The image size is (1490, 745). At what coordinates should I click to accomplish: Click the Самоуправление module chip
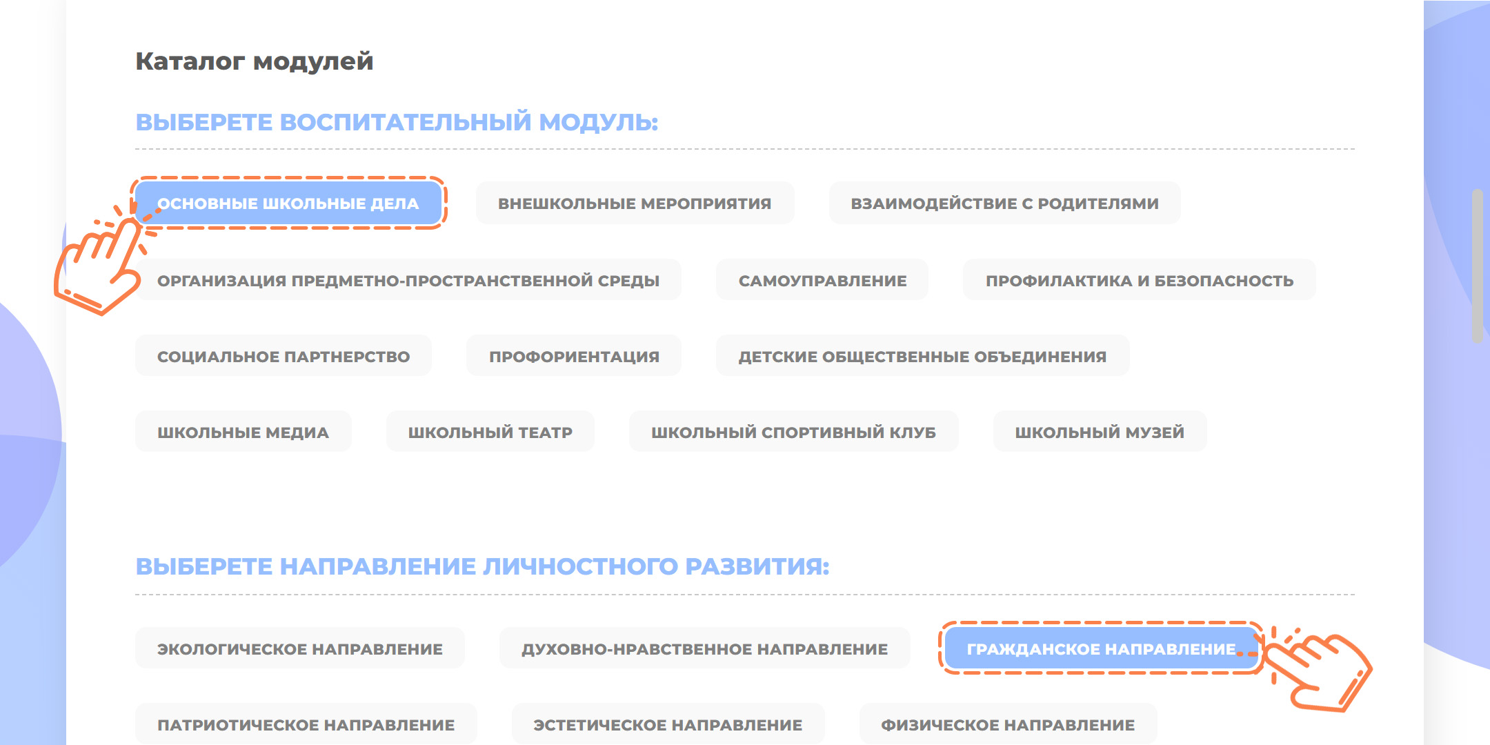click(x=822, y=281)
